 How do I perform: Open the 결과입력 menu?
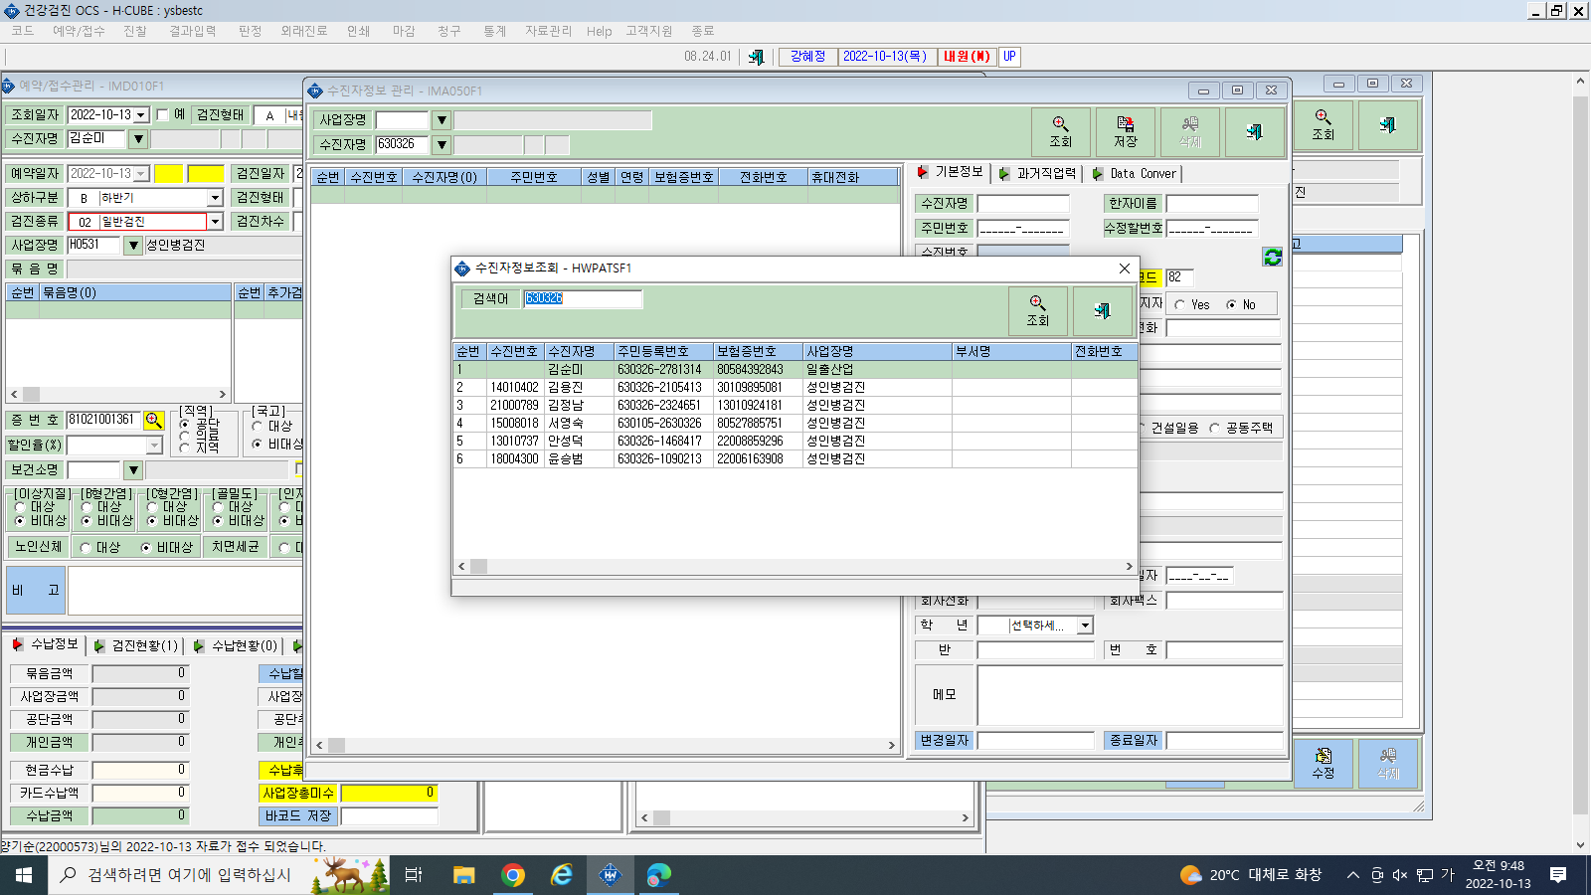click(x=193, y=31)
